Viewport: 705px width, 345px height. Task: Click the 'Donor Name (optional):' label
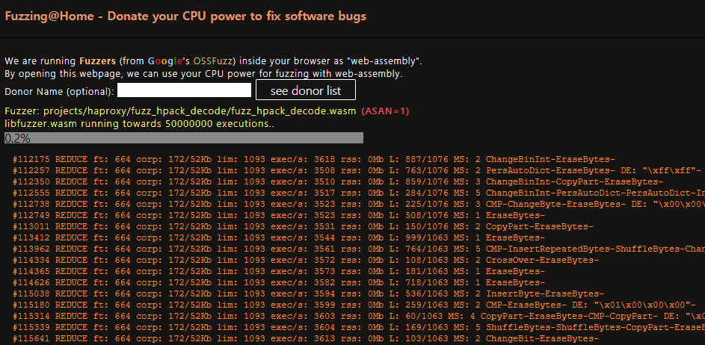point(60,91)
